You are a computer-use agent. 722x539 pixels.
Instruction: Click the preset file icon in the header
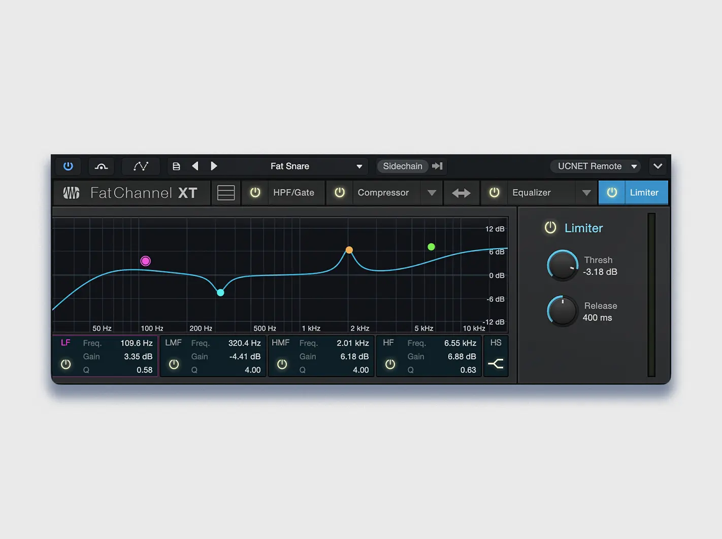point(176,166)
